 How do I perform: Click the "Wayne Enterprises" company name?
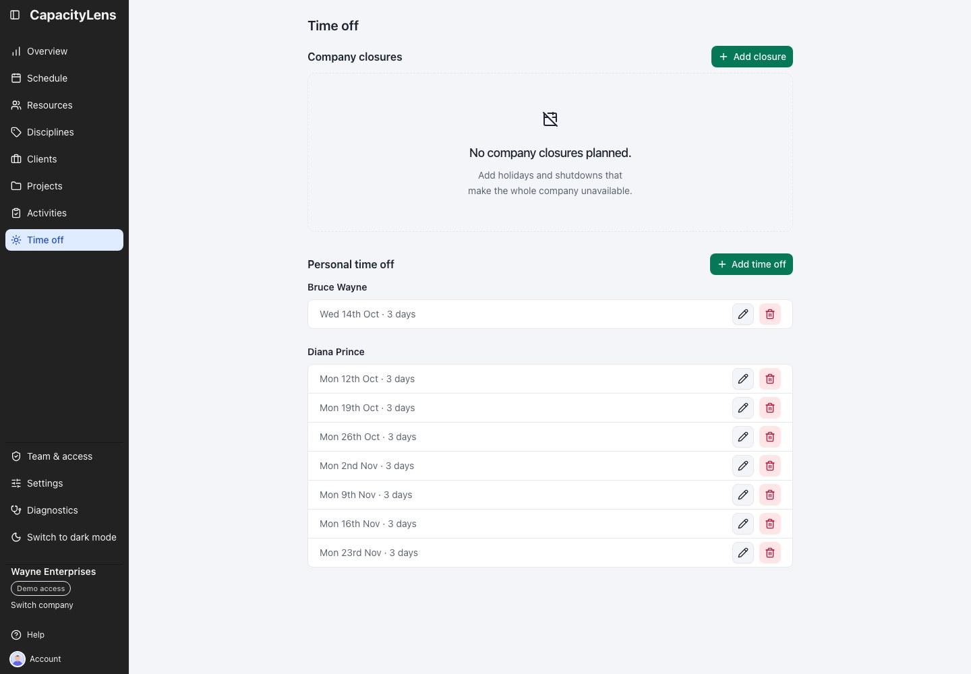[x=53, y=572]
